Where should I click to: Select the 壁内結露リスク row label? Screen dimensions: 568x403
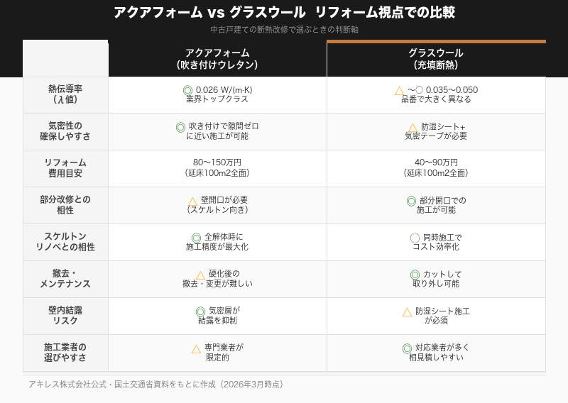point(65,316)
